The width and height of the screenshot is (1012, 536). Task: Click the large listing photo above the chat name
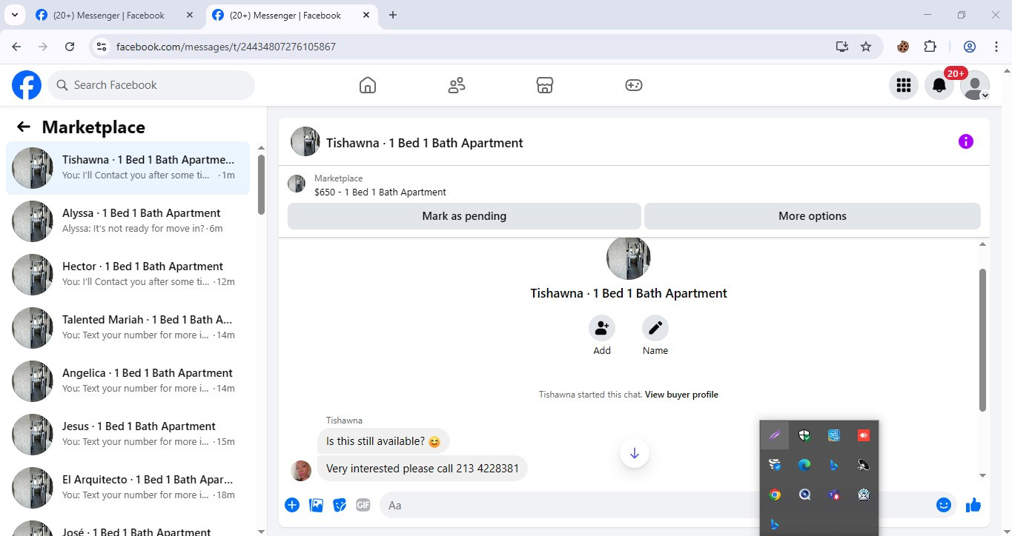tap(629, 258)
